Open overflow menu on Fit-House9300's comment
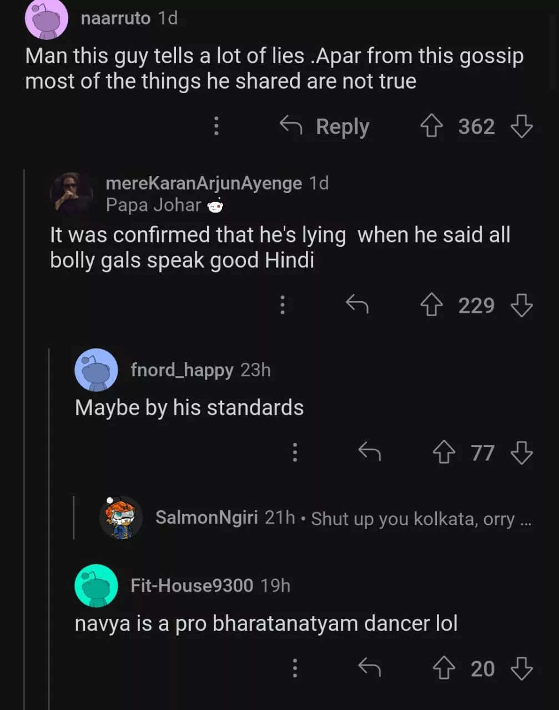 point(295,668)
